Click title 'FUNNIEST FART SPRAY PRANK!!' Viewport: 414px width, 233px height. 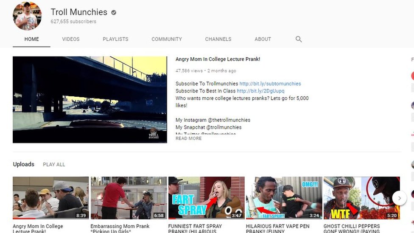click(x=195, y=228)
